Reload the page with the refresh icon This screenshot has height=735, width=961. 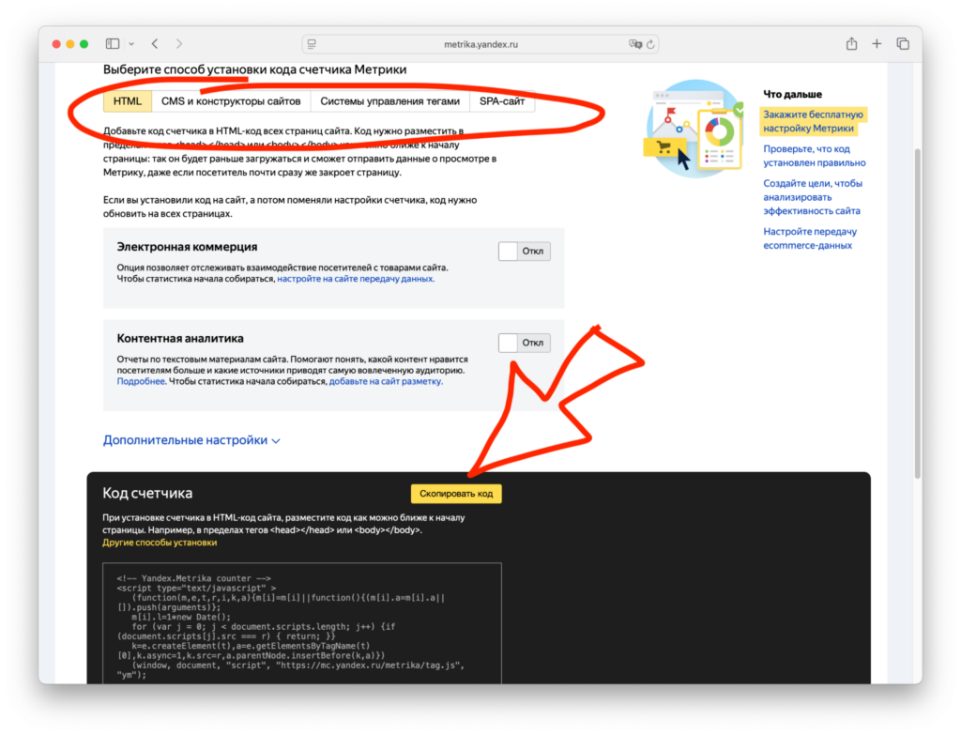(650, 44)
